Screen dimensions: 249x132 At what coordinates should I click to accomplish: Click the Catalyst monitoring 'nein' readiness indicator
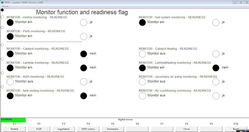(x=84, y=54)
